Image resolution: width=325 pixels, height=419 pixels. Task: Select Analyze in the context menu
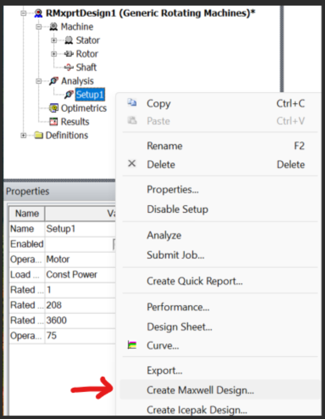point(164,235)
